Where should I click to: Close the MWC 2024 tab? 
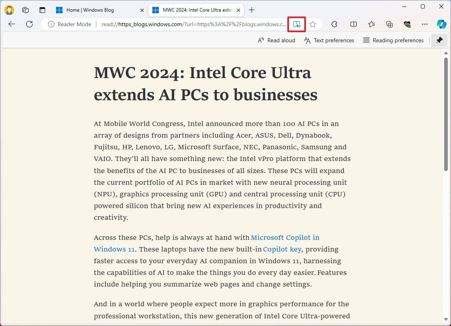239,10
